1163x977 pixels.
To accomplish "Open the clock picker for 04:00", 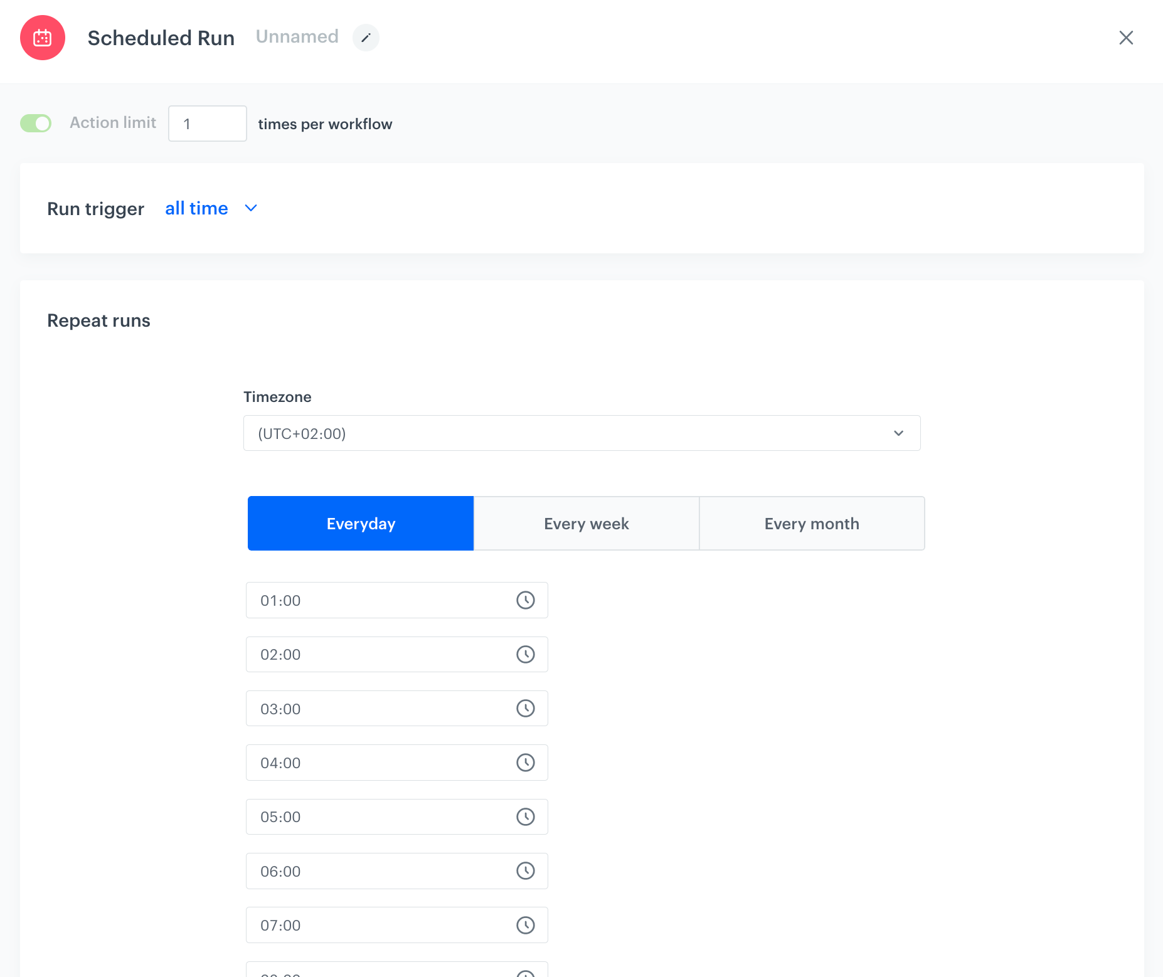I will tap(526, 763).
